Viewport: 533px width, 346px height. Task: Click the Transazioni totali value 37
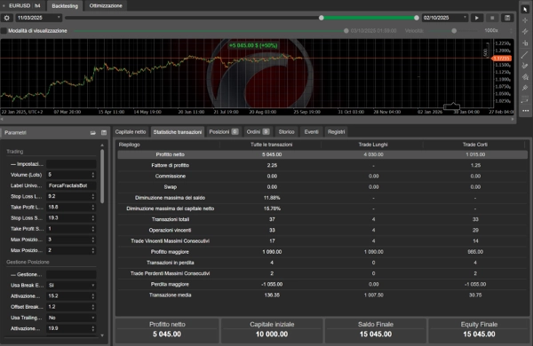point(272,219)
